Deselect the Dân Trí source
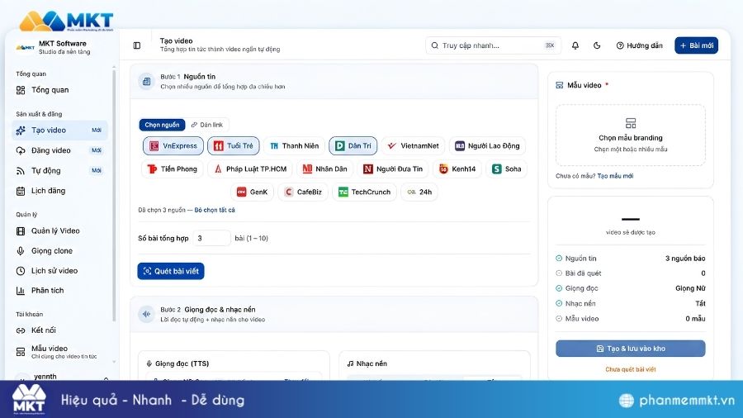 coord(353,146)
